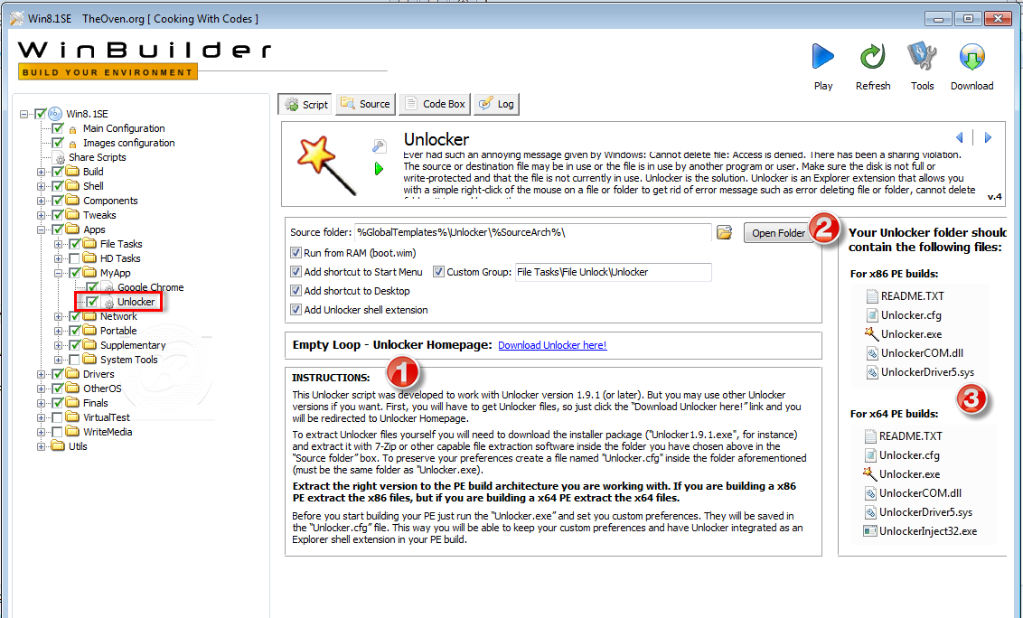Viewport: 1023px width, 618px height.
Task: Check the HD Tasks checkbox
Action: [75, 258]
